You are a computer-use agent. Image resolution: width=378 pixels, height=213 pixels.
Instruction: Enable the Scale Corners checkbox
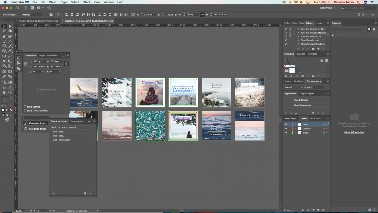coord(25,107)
